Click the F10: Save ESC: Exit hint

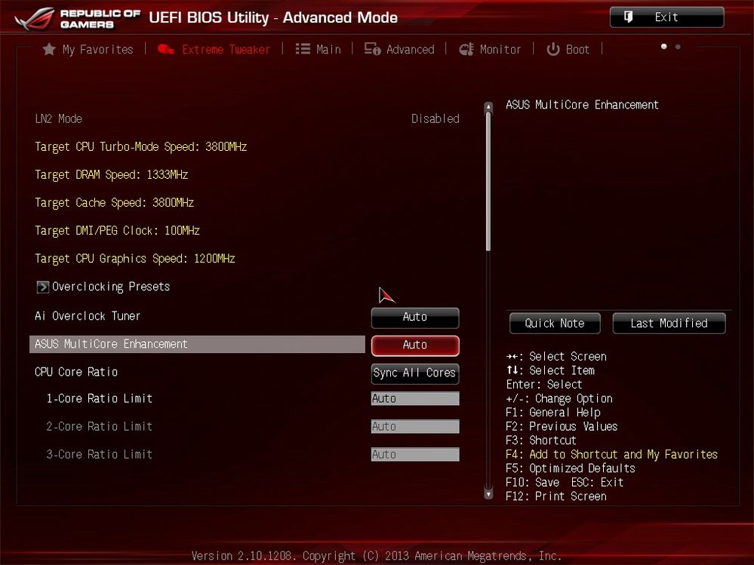pyautogui.click(x=565, y=482)
